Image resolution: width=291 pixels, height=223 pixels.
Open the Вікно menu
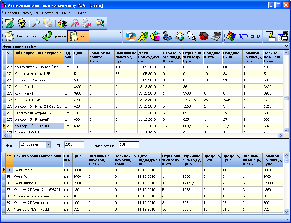point(66,13)
